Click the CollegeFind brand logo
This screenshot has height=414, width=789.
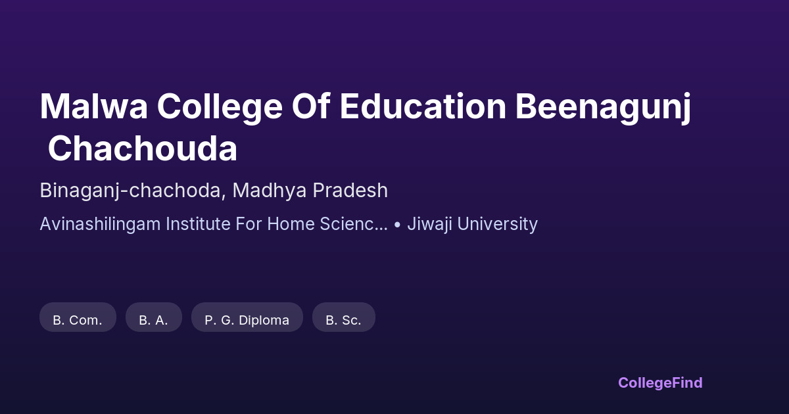660,382
